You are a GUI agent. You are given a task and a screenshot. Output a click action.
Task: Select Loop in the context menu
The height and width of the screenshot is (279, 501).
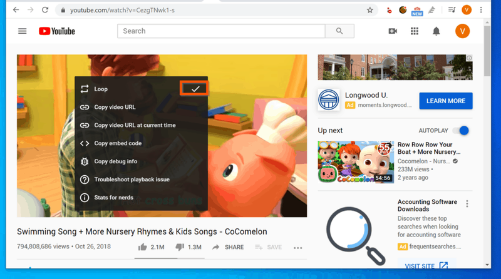click(x=142, y=89)
